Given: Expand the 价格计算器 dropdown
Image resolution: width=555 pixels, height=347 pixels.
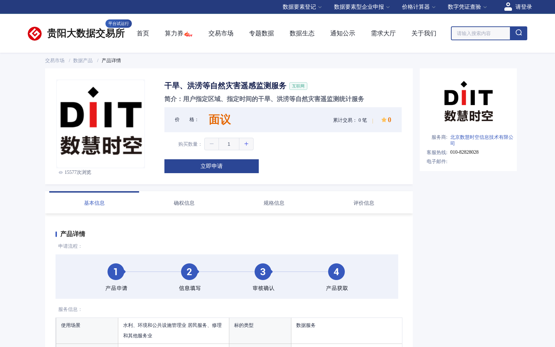Looking at the screenshot, I should pyautogui.click(x=419, y=7).
